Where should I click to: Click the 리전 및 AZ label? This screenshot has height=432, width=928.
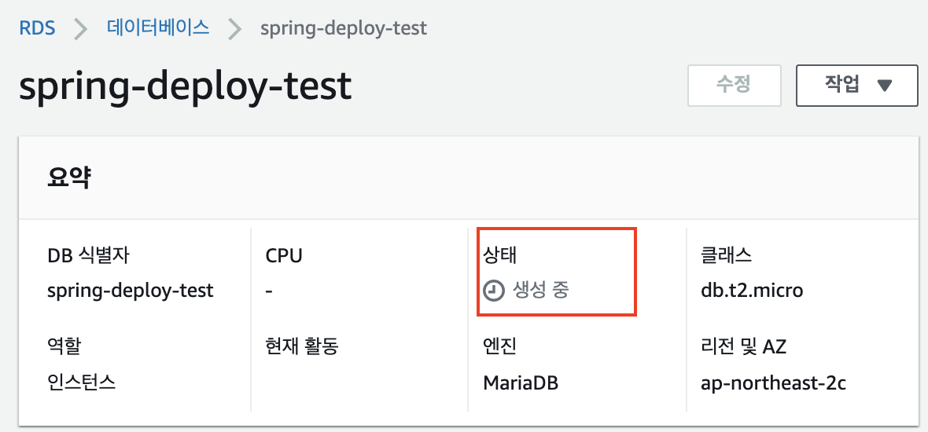[743, 346]
